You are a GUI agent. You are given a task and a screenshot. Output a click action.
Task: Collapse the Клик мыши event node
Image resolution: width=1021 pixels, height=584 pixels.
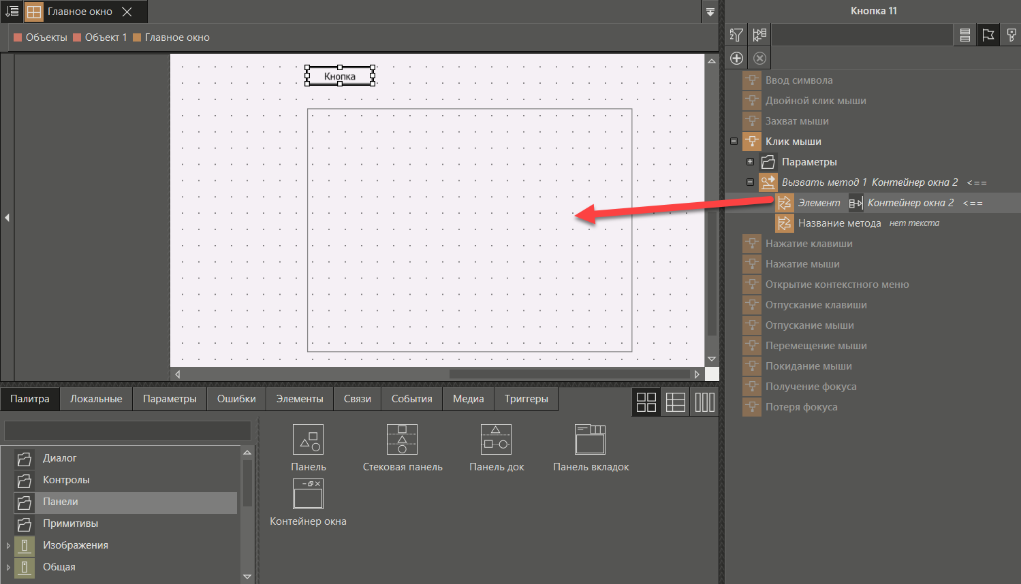click(734, 142)
